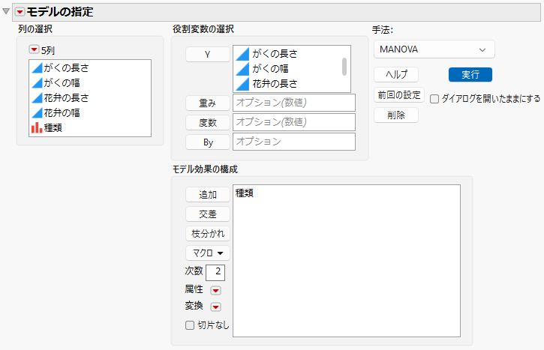Toggle the 切片なし checkbox

pos(190,325)
